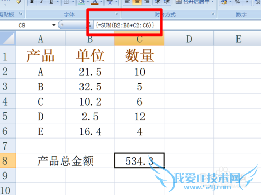261x195 pixels.
Task: Open the font (字体) dialog launcher
Action: coord(116,13)
